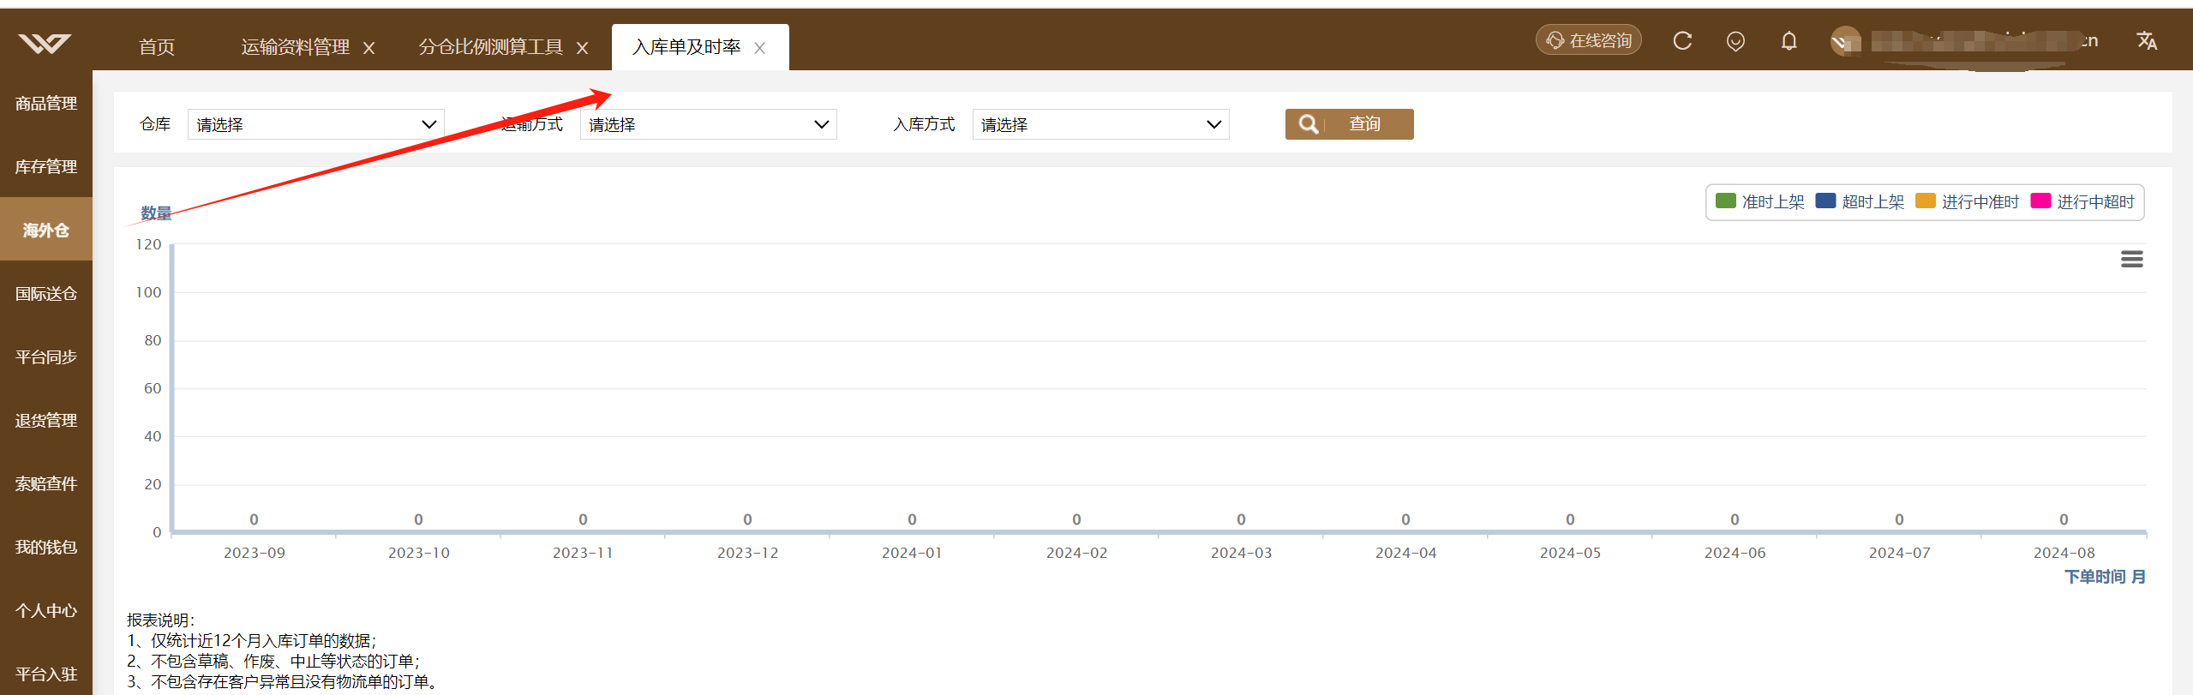This screenshot has width=2193, height=695.
Task: Open 平台入驻 in the sidebar
Action: pos(46,674)
